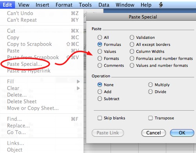Click Paste Special in Edit menu
Image resolution: width=196 pixels, height=153 pixels.
pos(25,64)
